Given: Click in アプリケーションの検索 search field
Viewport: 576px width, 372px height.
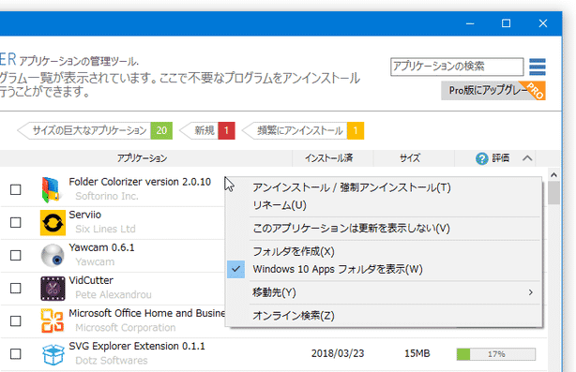Looking at the screenshot, I should [x=457, y=67].
